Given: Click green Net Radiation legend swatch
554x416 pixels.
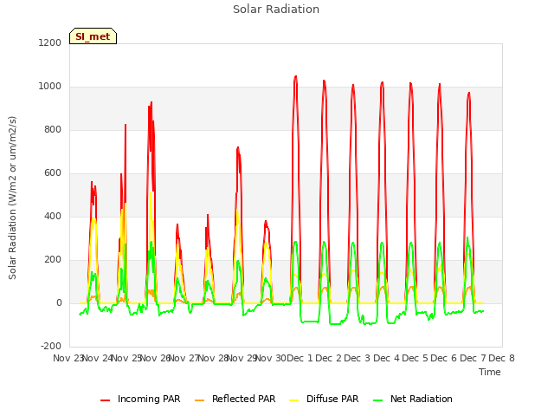Looking at the screenshot, I should point(378,400).
